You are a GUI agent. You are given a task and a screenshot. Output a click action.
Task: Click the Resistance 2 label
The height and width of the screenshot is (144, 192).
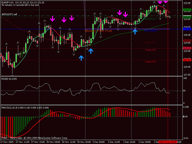click(x=150, y=11)
